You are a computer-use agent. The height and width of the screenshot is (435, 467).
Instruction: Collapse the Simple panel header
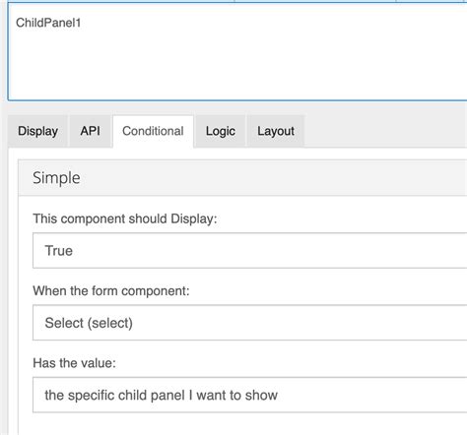(242, 178)
